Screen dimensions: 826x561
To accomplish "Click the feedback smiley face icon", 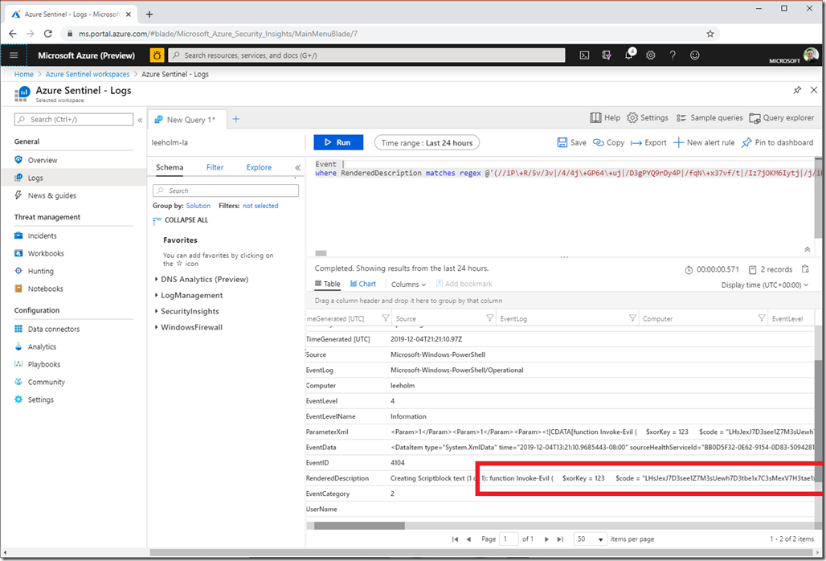I will (x=695, y=55).
